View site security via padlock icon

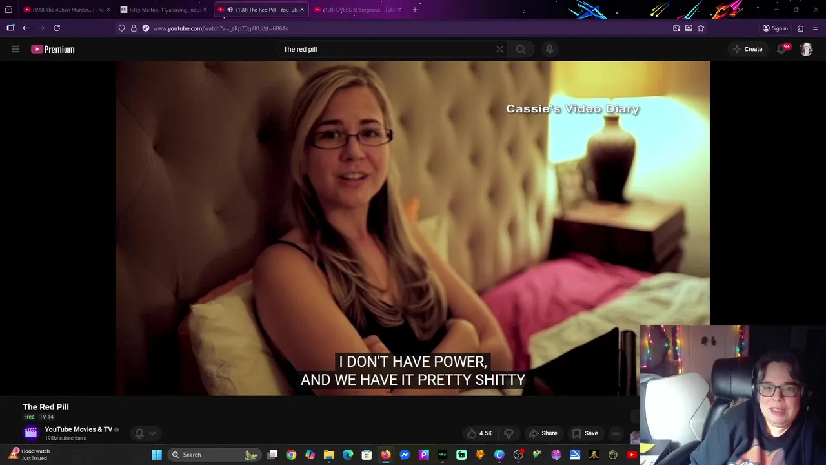tap(134, 28)
